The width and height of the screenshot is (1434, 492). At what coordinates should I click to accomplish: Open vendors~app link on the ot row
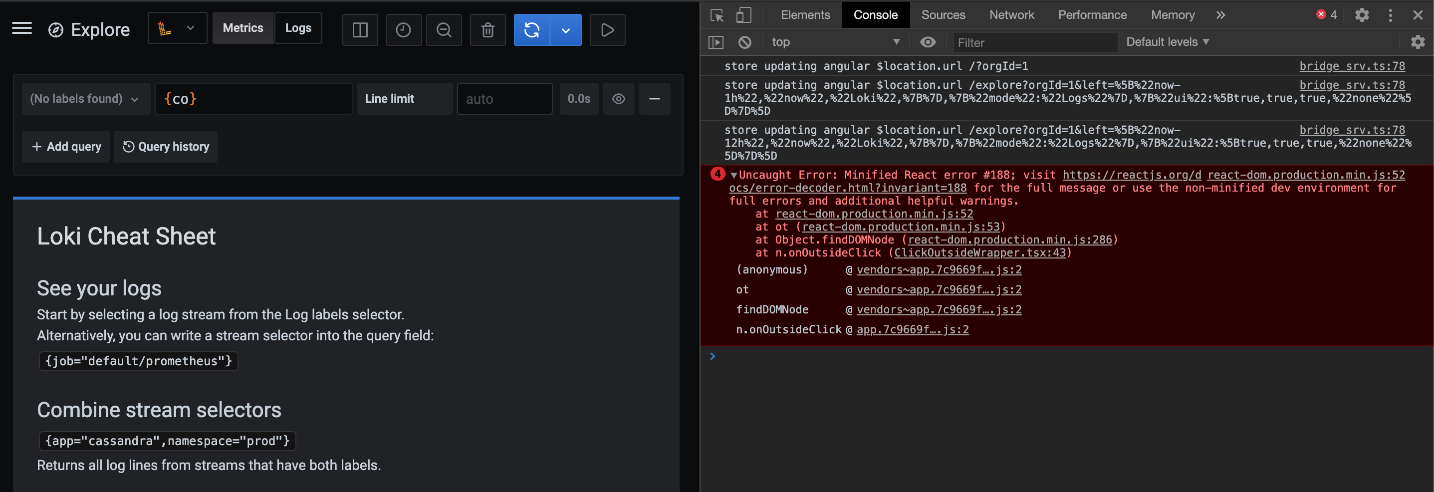coord(939,290)
